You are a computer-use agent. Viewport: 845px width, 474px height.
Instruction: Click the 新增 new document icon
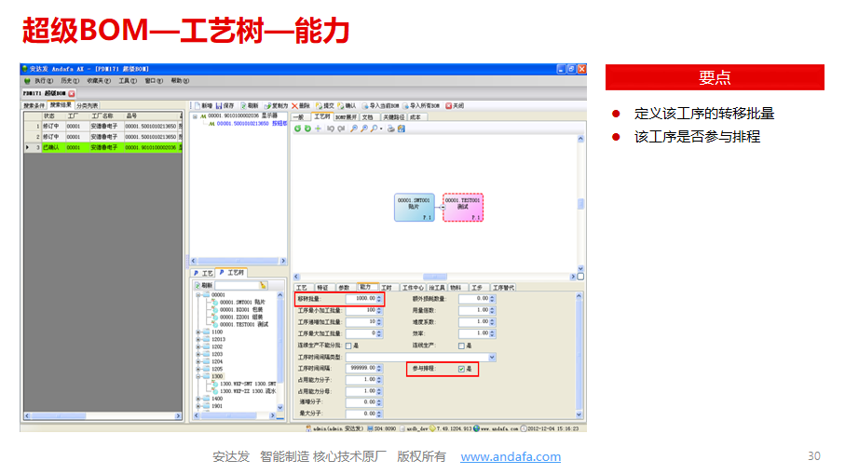(196, 106)
